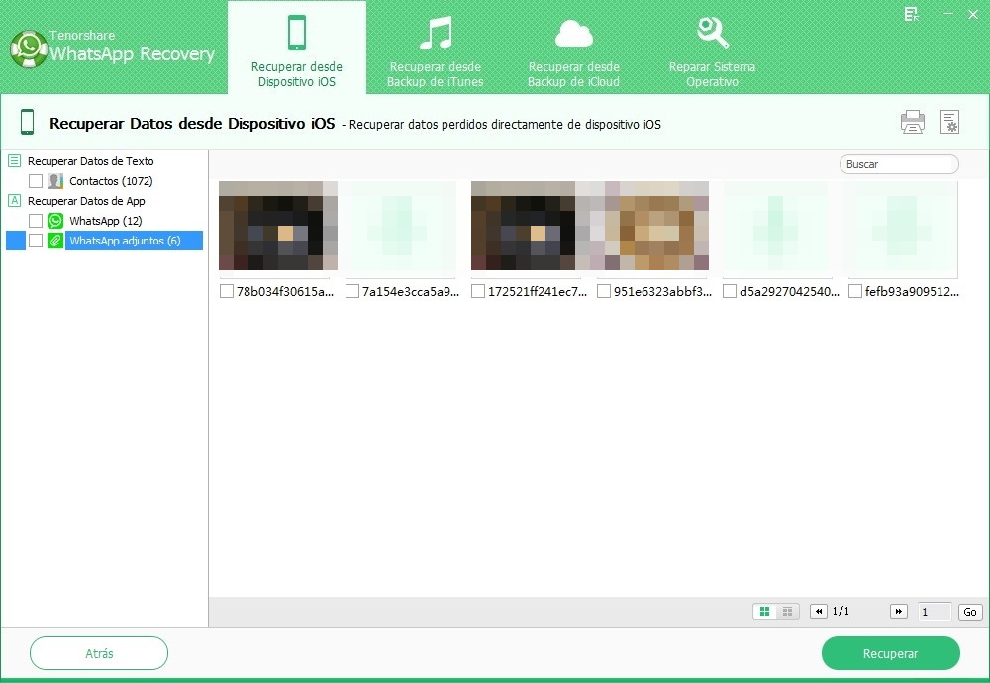Click Recuperar Datos de App label
990x683 pixels.
click(86, 201)
